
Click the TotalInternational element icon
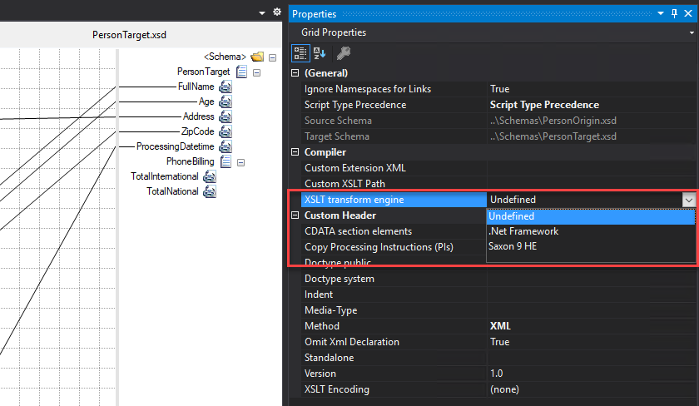tap(210, 176)
